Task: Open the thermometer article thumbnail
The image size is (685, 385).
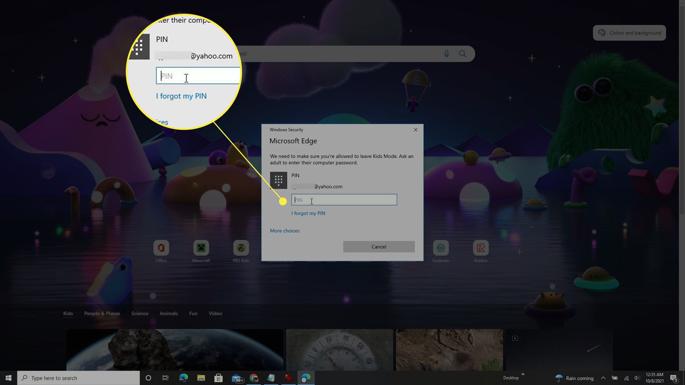Action: [339, 350]
